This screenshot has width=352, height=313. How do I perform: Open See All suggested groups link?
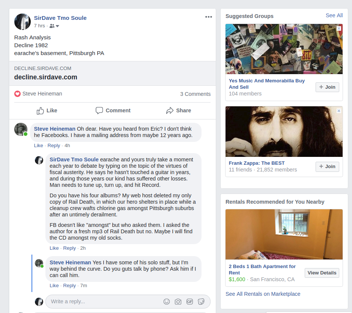[x=334, y=15]
